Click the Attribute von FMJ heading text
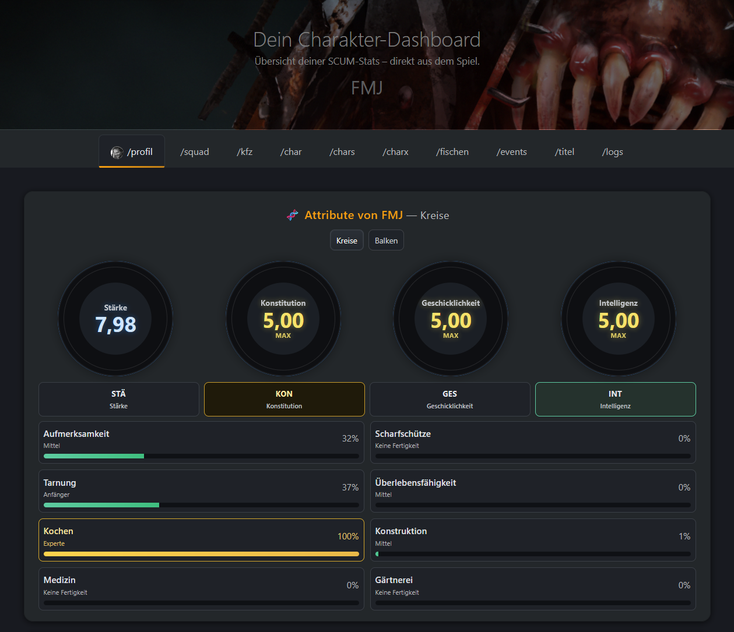The image size is (734, 632). [x=353, y=216]
